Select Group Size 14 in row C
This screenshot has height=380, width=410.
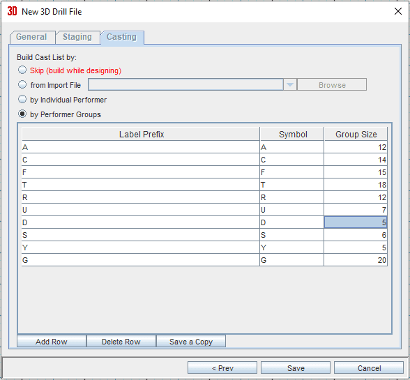click(356, 160)
